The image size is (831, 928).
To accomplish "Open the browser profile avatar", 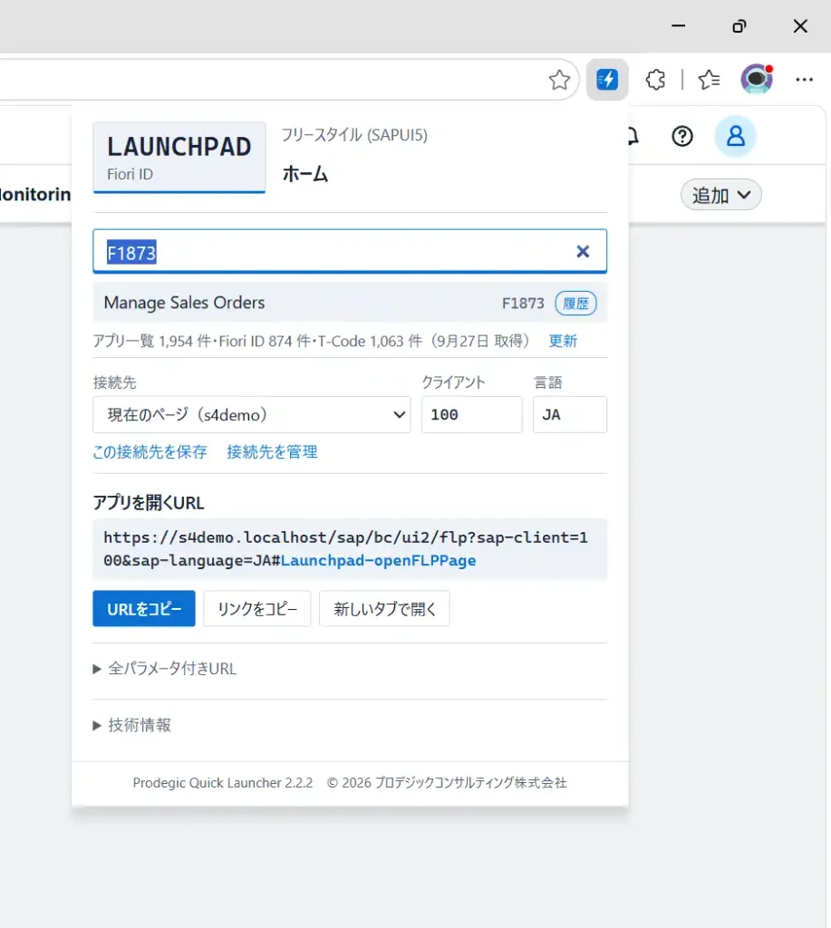I will (x=757, y=80).
